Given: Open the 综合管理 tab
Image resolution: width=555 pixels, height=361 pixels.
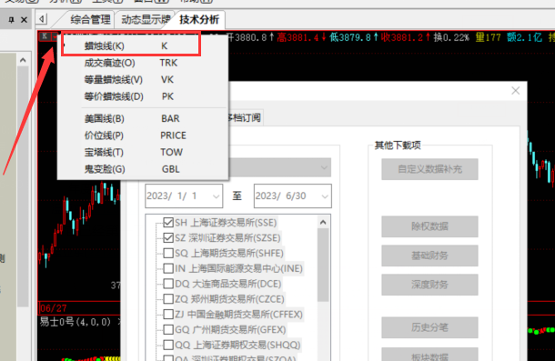Looking at the screenshot, I should [90, 19].
